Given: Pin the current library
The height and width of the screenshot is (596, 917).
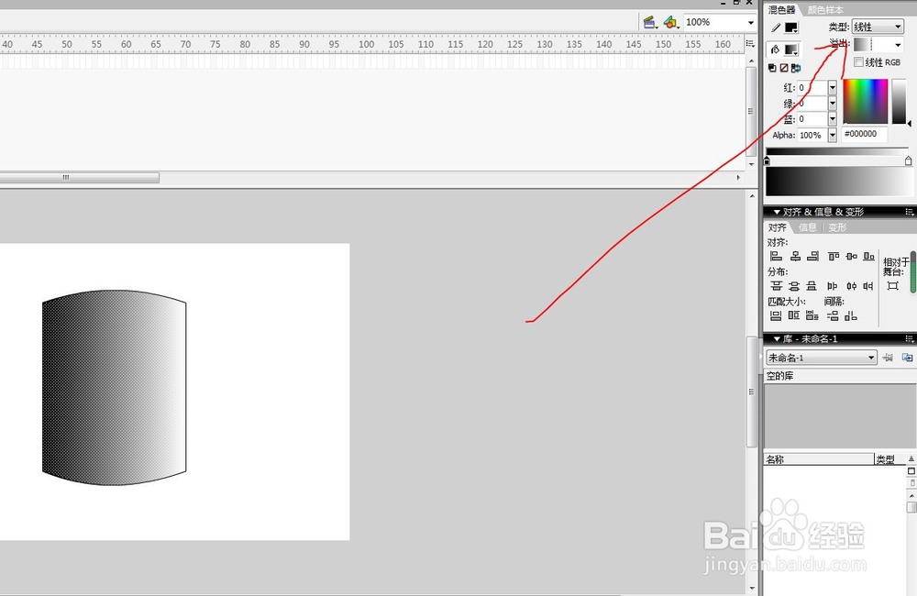Looking at the screenshot, I should coord(888,358).
